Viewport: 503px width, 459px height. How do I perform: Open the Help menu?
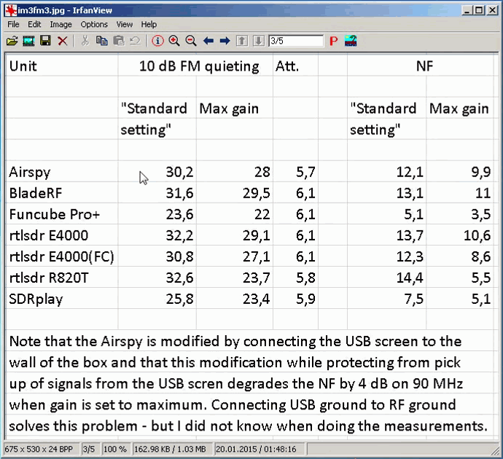click(x=149, y=24)
